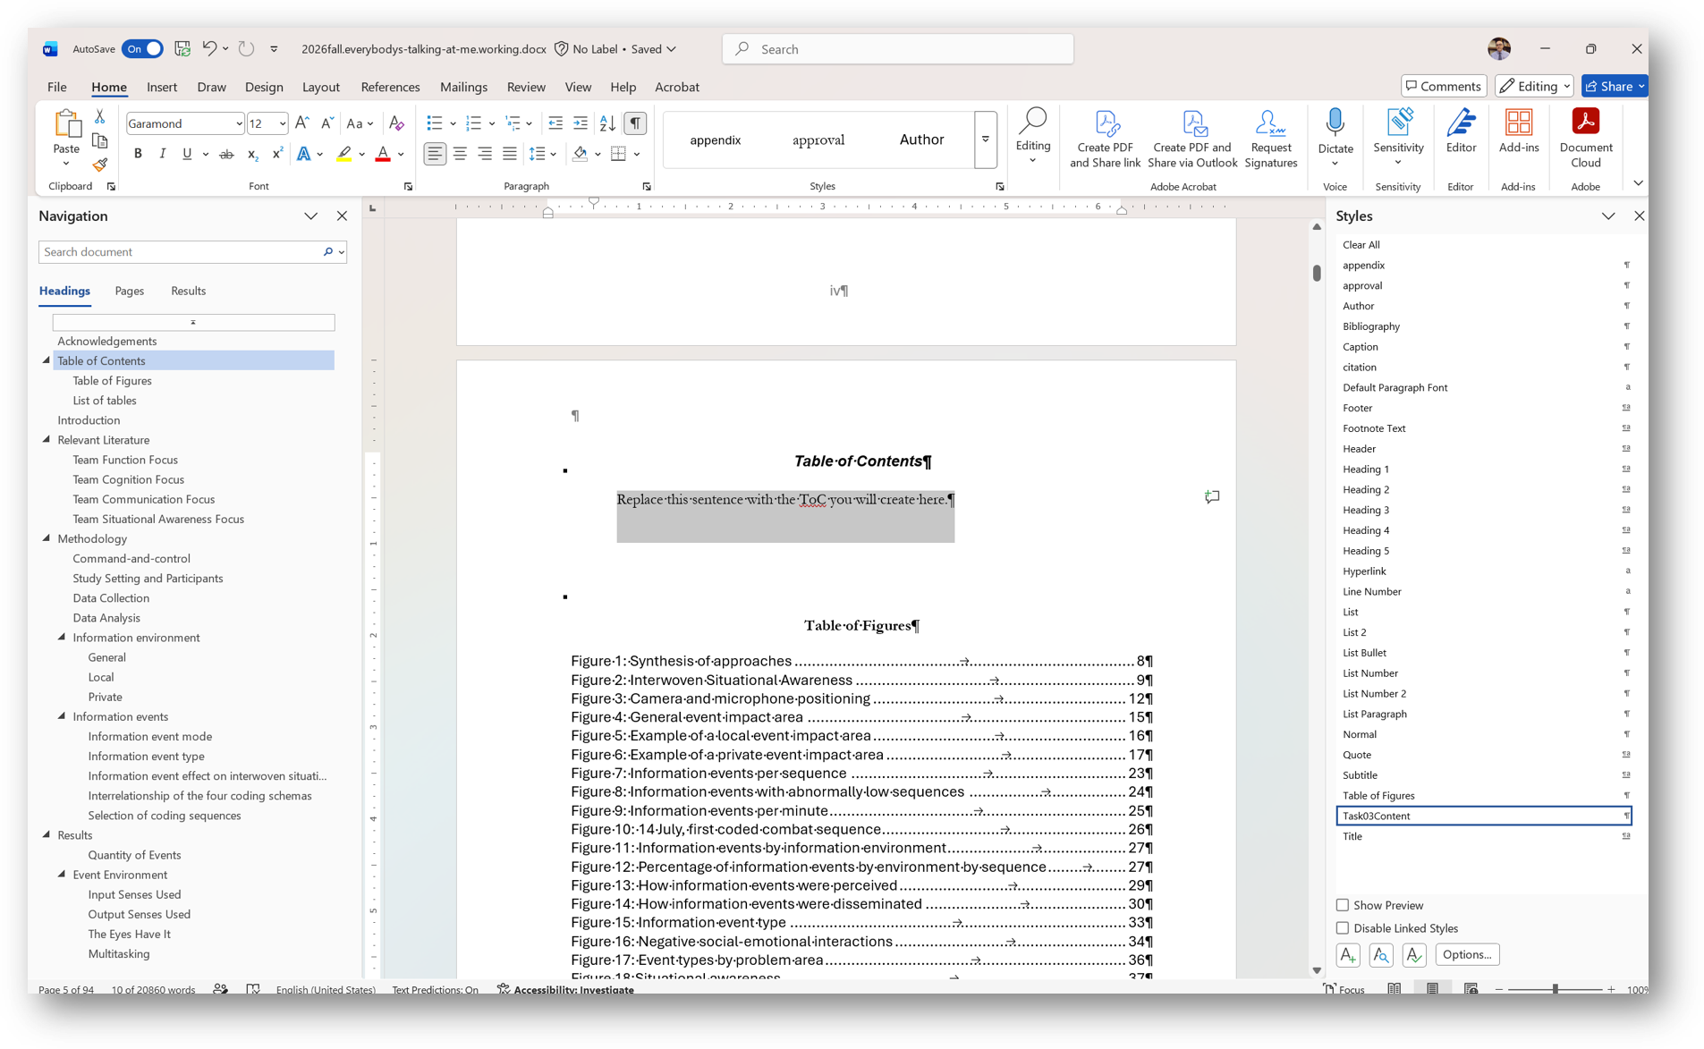Click the comment icon beside the document text
Image resolution: width=1704 pixels, height=1049 pixels.
click(x=1212, y=496)
